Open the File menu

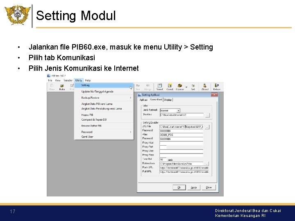pyautogui.click(x=50, y=81)
